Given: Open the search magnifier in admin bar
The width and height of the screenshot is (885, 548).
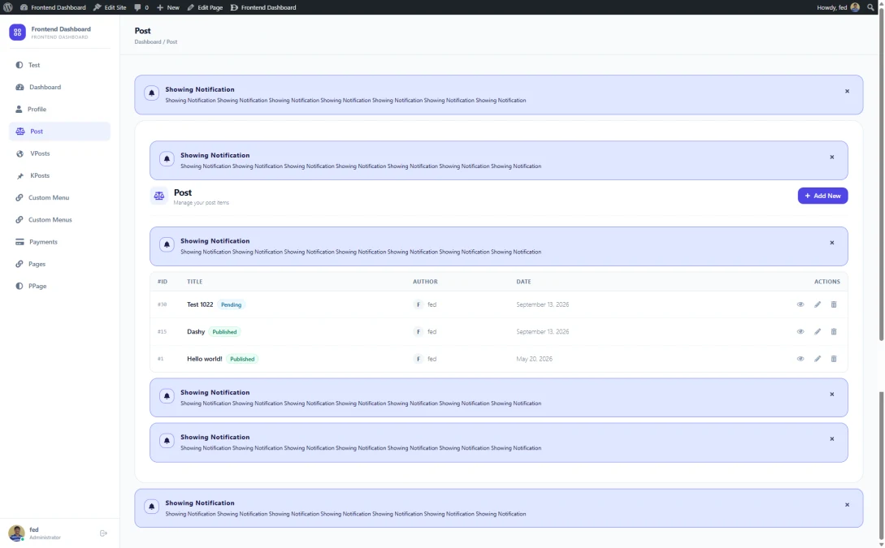Looking at the screenshot, I should (x=870, y=7).
